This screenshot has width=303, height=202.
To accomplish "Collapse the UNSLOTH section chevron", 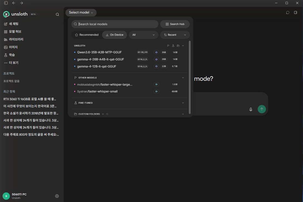I will click(183, 46).
